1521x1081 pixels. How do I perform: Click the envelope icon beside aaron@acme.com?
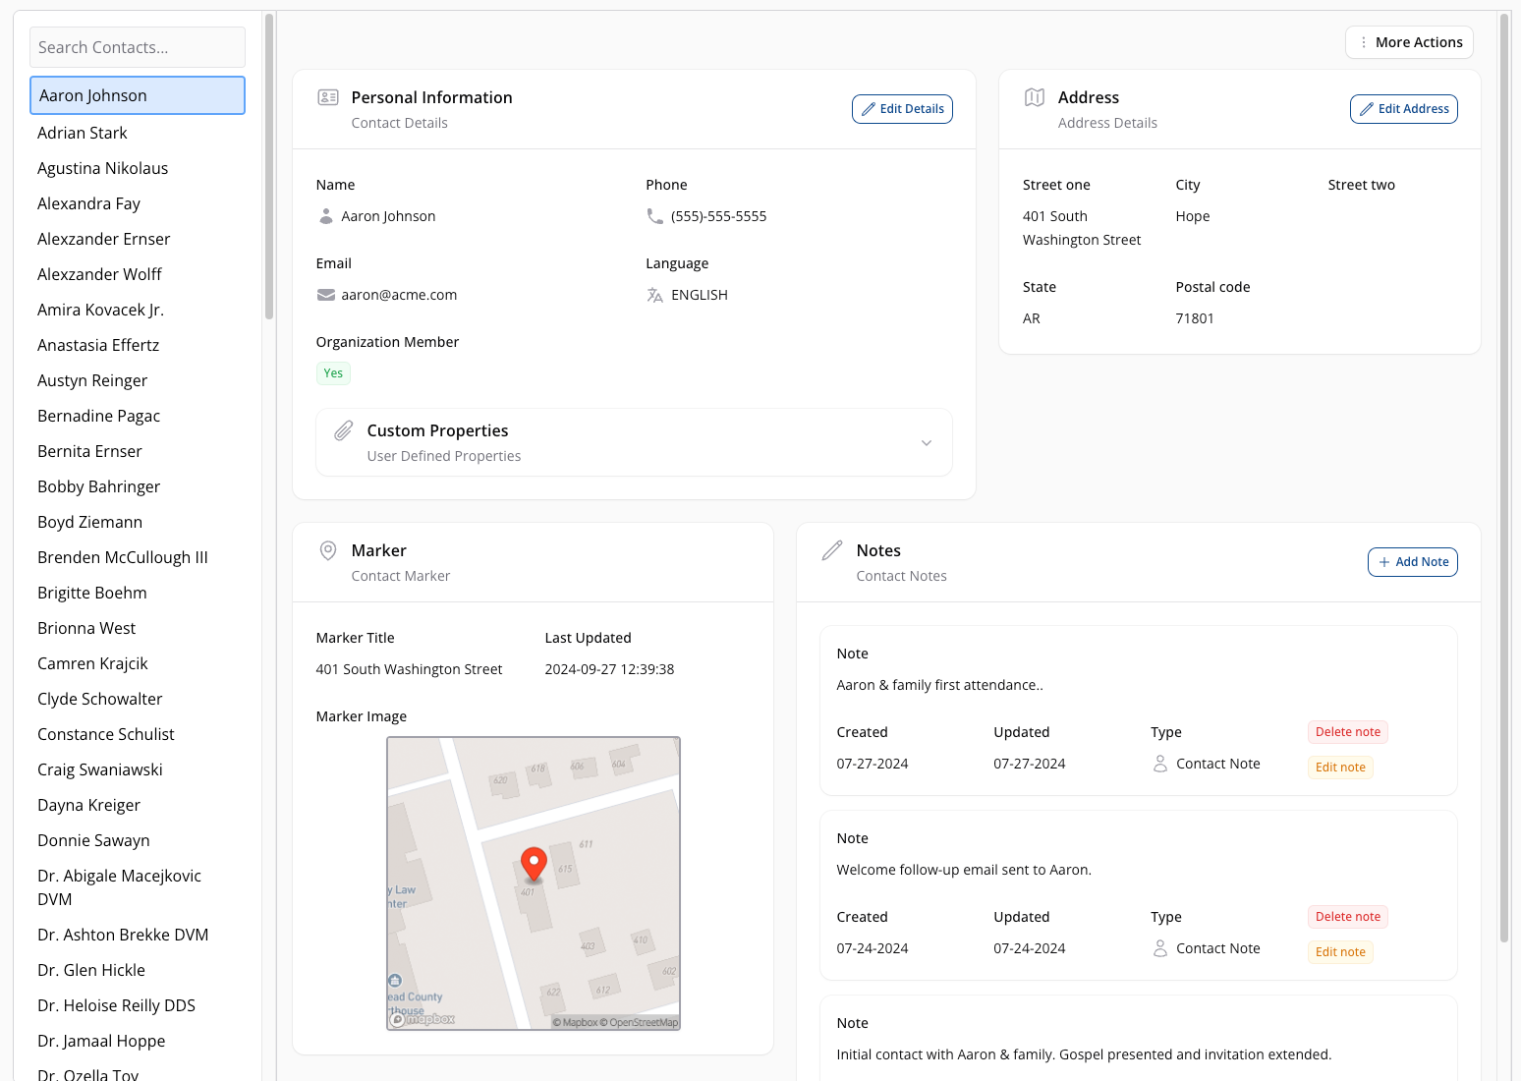[325, 295]
